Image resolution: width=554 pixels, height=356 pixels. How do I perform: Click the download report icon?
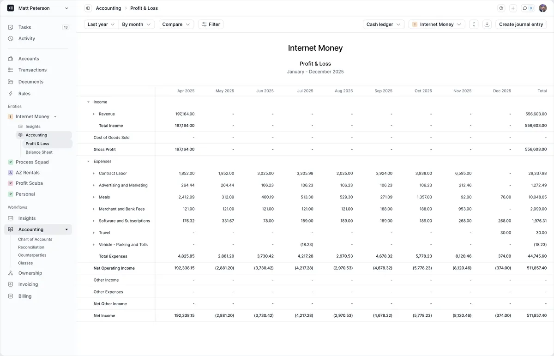487,24
